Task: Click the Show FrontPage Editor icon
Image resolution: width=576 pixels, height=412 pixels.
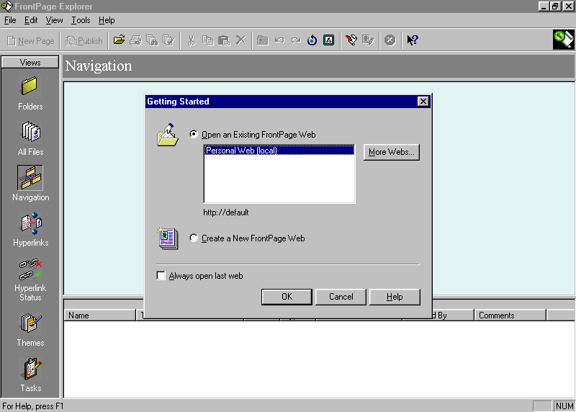Action: point(351,40)
